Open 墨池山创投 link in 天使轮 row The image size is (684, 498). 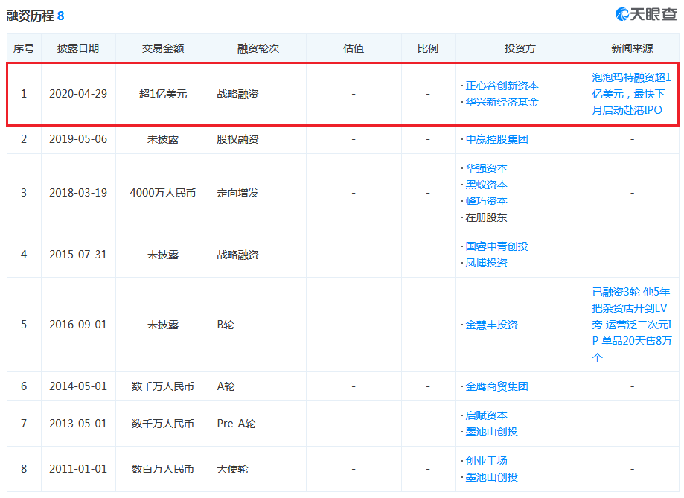click(x=491, y=477)
